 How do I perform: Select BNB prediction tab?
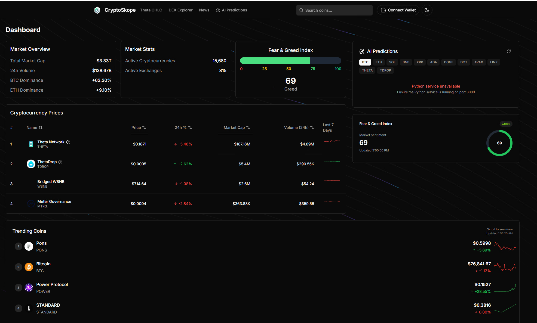pyautogui.click(x=406, y=62)
